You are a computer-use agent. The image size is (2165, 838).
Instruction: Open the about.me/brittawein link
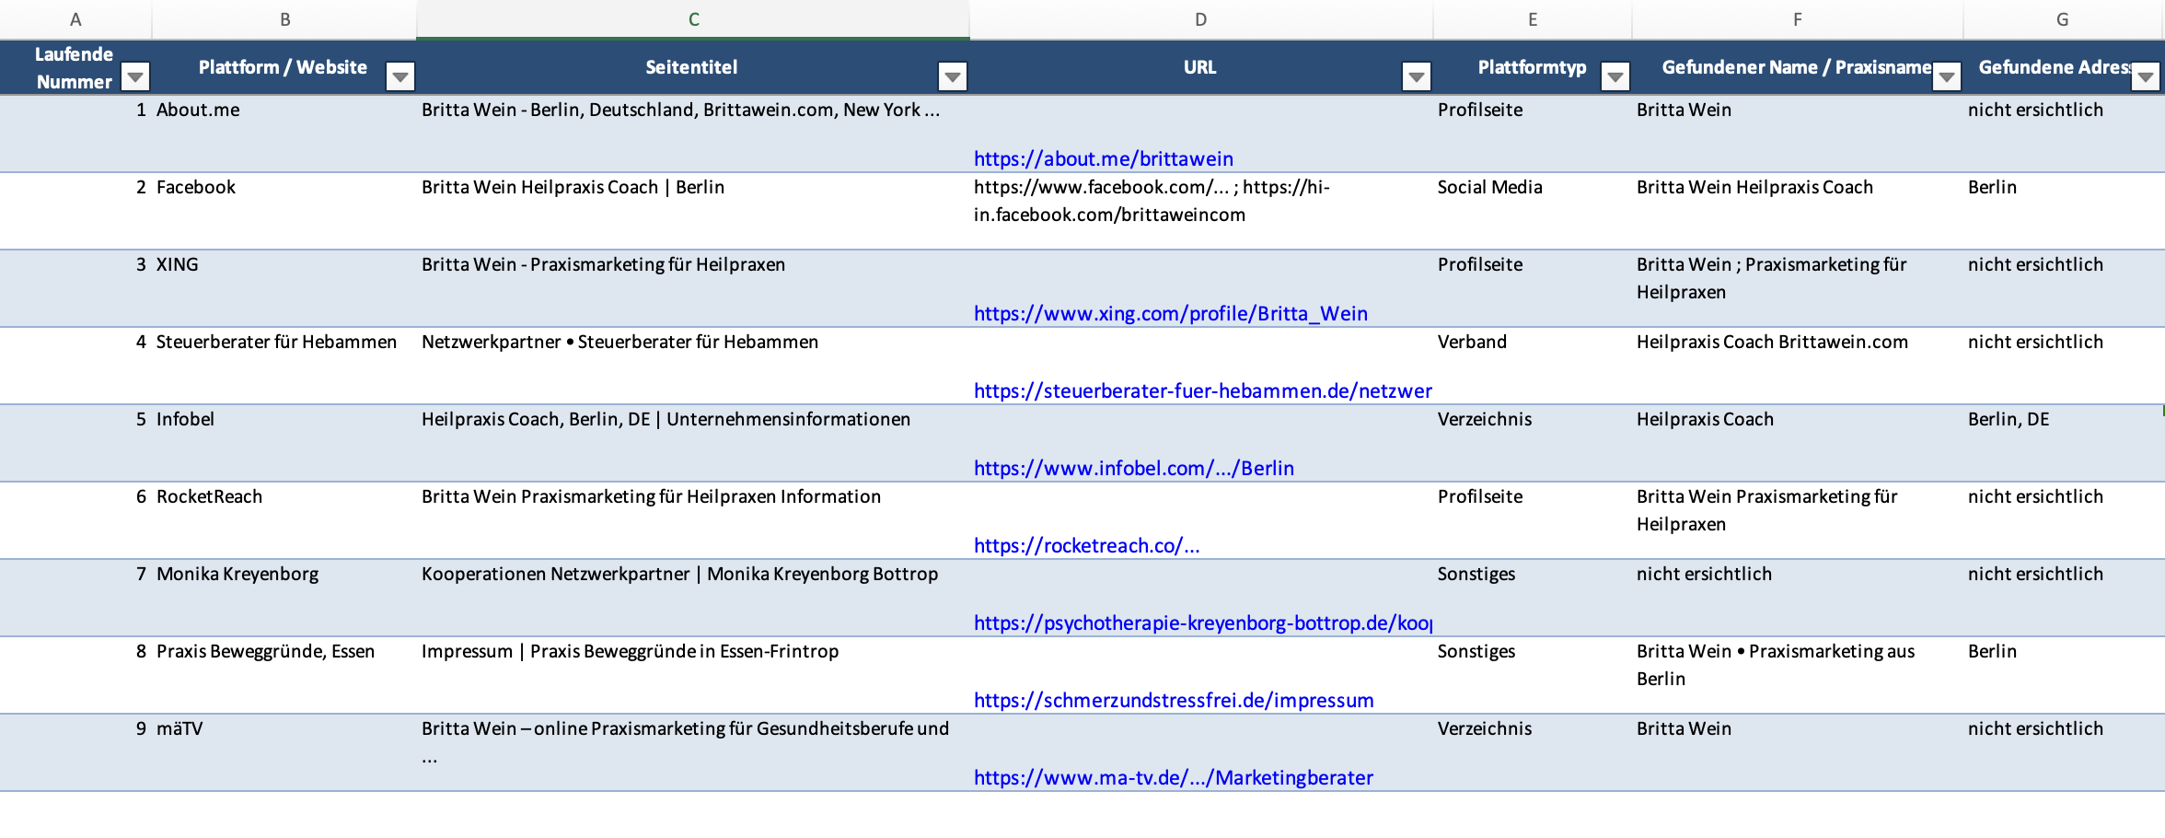click(1103, 158)
